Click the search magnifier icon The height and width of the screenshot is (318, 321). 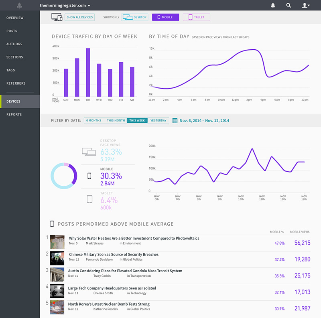(x=288, y=5)
